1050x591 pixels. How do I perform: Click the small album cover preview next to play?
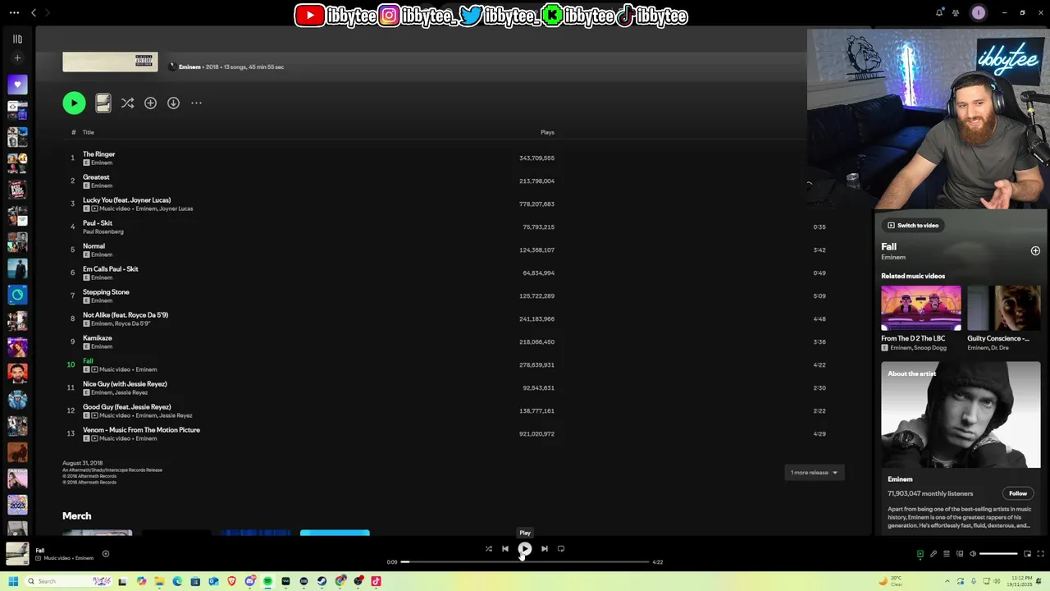tap(103, 103)
